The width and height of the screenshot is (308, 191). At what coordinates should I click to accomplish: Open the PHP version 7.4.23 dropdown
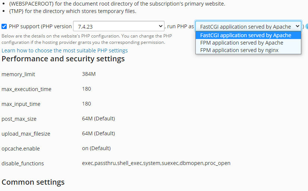(119, 26)
